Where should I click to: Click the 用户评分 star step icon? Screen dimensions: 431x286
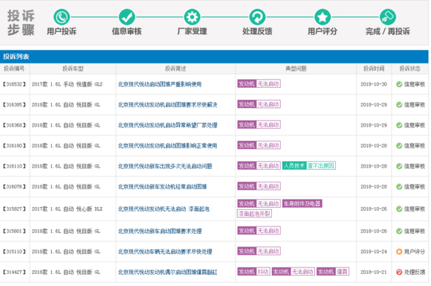tap(323, 17)
